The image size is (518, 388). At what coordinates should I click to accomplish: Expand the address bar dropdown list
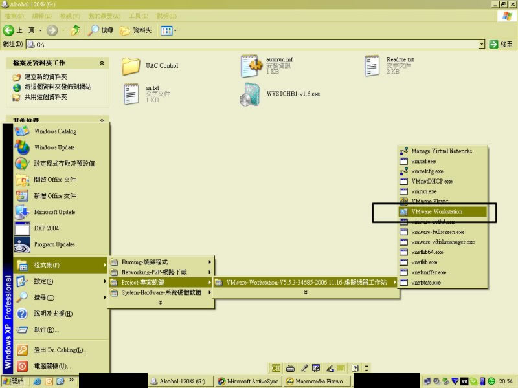482,44
